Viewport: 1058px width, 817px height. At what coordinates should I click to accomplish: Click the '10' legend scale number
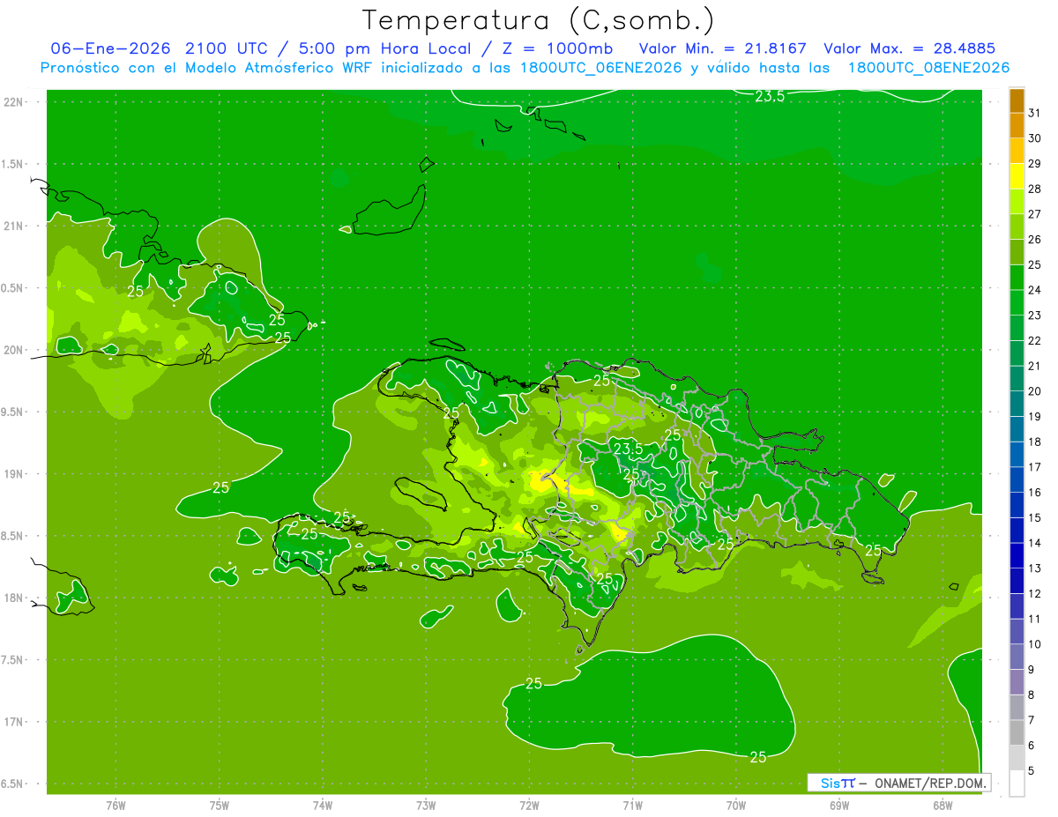point(1035,644)
